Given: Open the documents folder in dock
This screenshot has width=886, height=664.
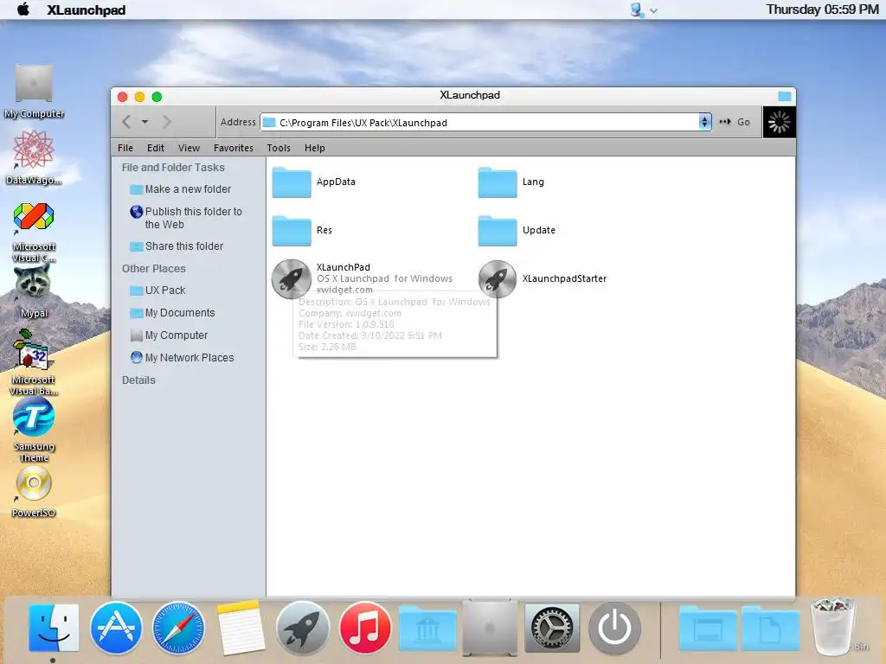Looking at the screenshot, I should [770, 629].
